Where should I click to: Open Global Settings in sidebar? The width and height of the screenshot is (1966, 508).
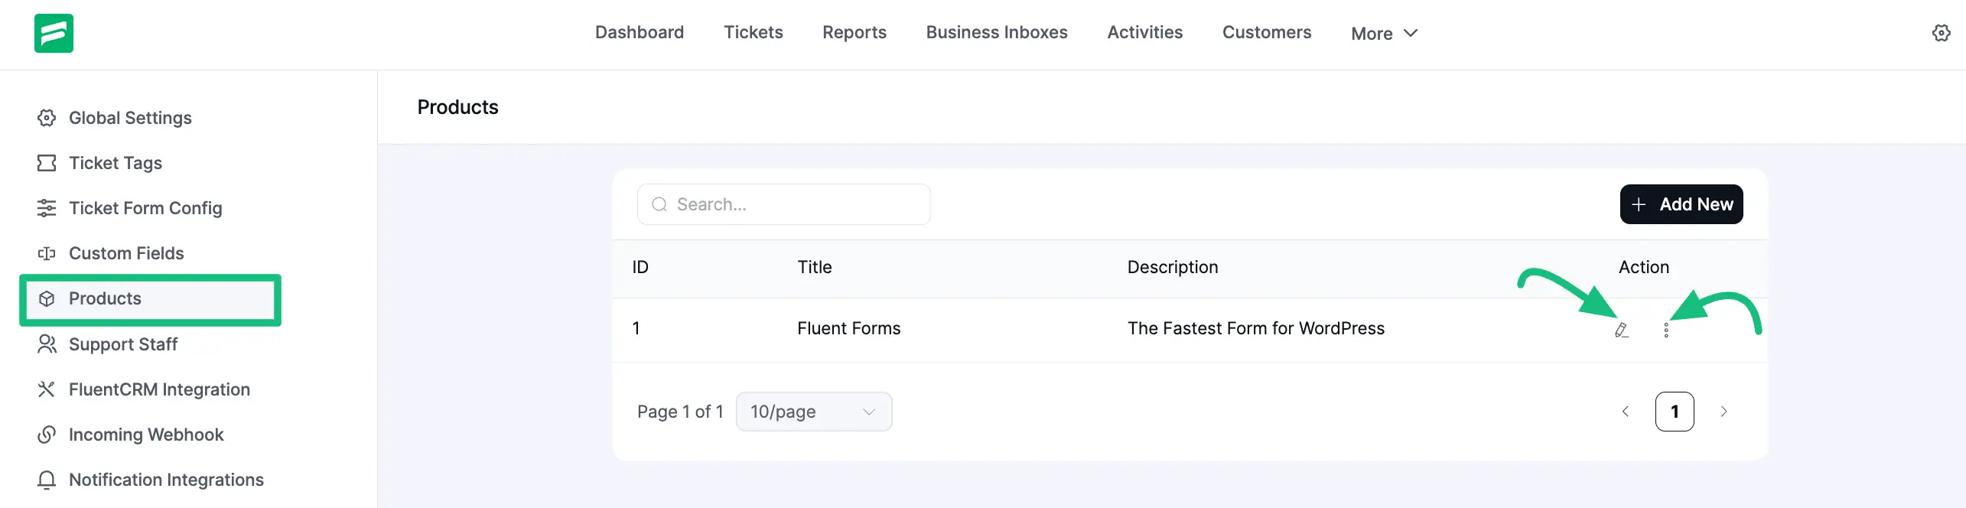(x=130, y=118)
